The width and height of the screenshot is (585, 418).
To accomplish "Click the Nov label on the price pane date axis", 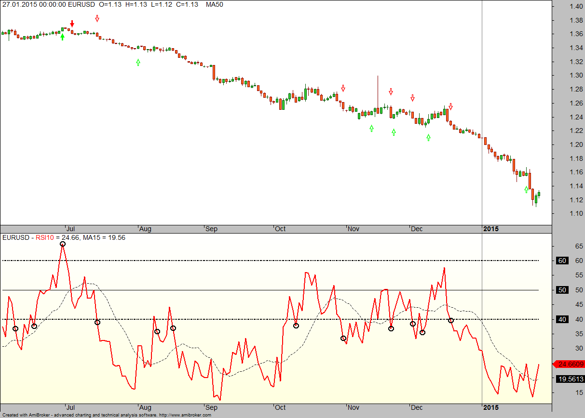I will 354,229.
